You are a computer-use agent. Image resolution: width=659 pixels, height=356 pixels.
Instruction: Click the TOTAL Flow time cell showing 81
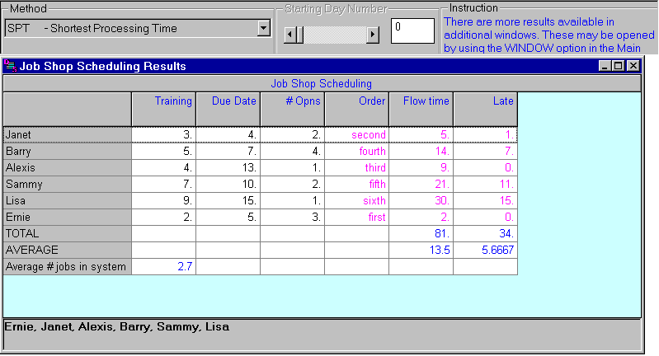click(421, 233)
